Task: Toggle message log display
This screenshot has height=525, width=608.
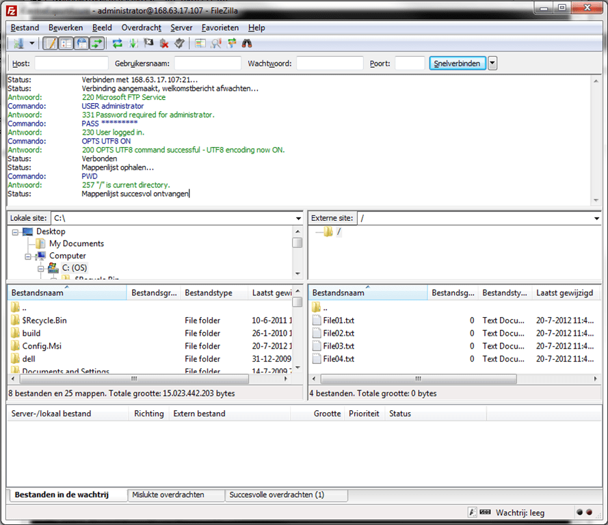Action: click(x=51, y=44)
